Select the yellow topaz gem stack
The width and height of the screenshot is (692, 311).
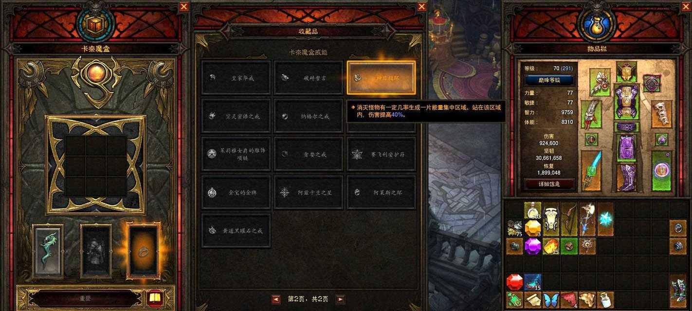[533, 228]
